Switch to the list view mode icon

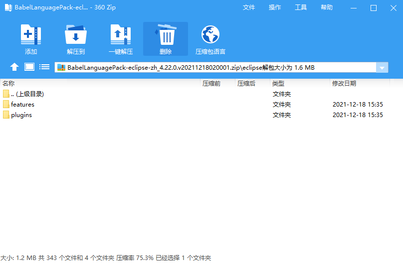[x=44, y=67]
